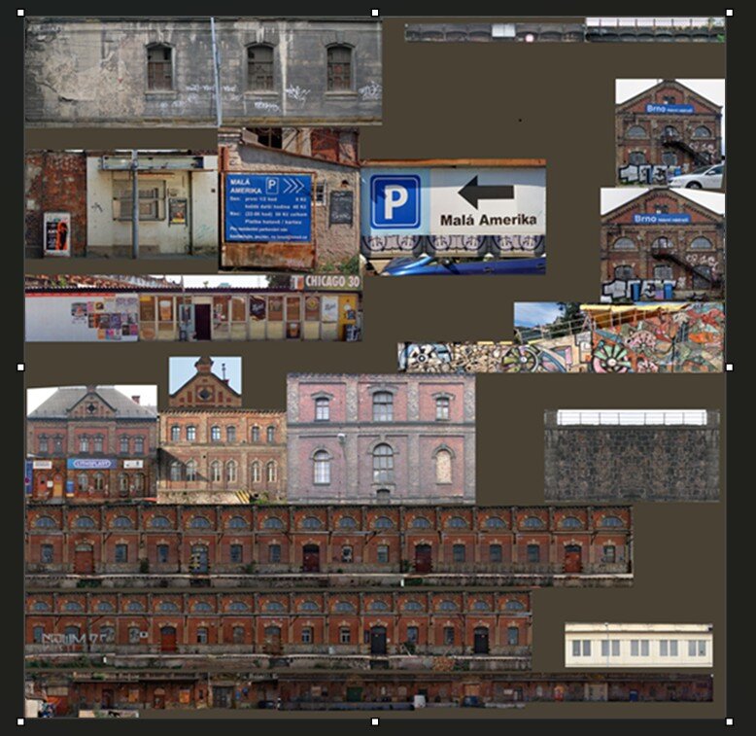756x736 pixels.
Task: Click the middle-left edge transform handle
Action: (x=21, y=368)
